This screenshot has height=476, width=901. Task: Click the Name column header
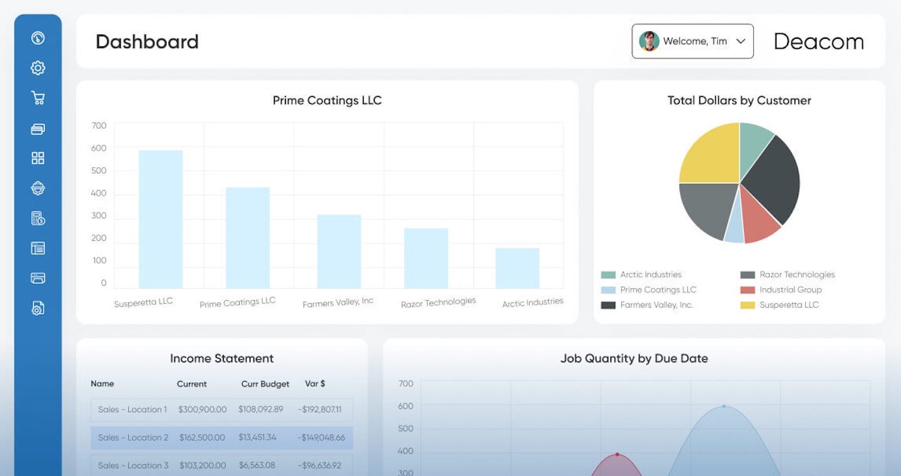[103, 383]
